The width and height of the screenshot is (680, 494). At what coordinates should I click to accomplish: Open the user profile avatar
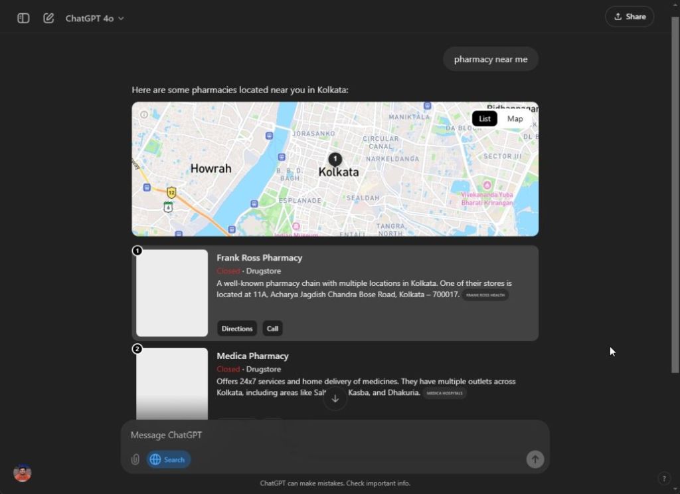pos(22,473)
